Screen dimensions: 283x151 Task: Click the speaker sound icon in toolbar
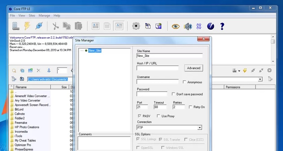(187, 26)
